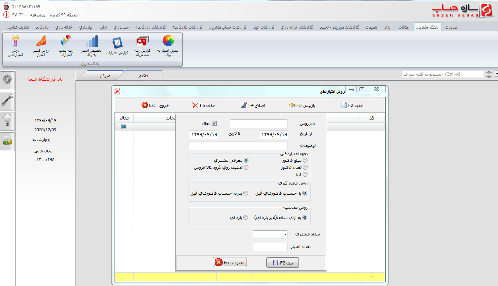Open رتبه بندی امتیازات ribbon icon

(x=66, y=46)
